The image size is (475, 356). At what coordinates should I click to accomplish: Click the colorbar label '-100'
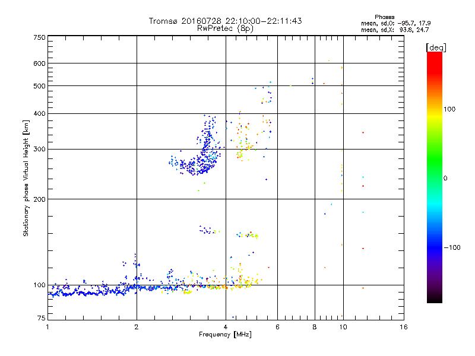click(x=452, y=247)
